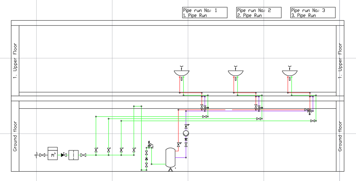Select bottom valve in the tank feed stack
The image size is (356, 181).
click(x=146, y=165)
